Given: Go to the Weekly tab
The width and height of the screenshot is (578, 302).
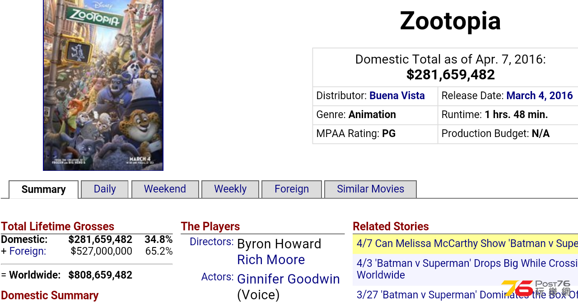Looking at the screenshot, I should click(230, 189).
